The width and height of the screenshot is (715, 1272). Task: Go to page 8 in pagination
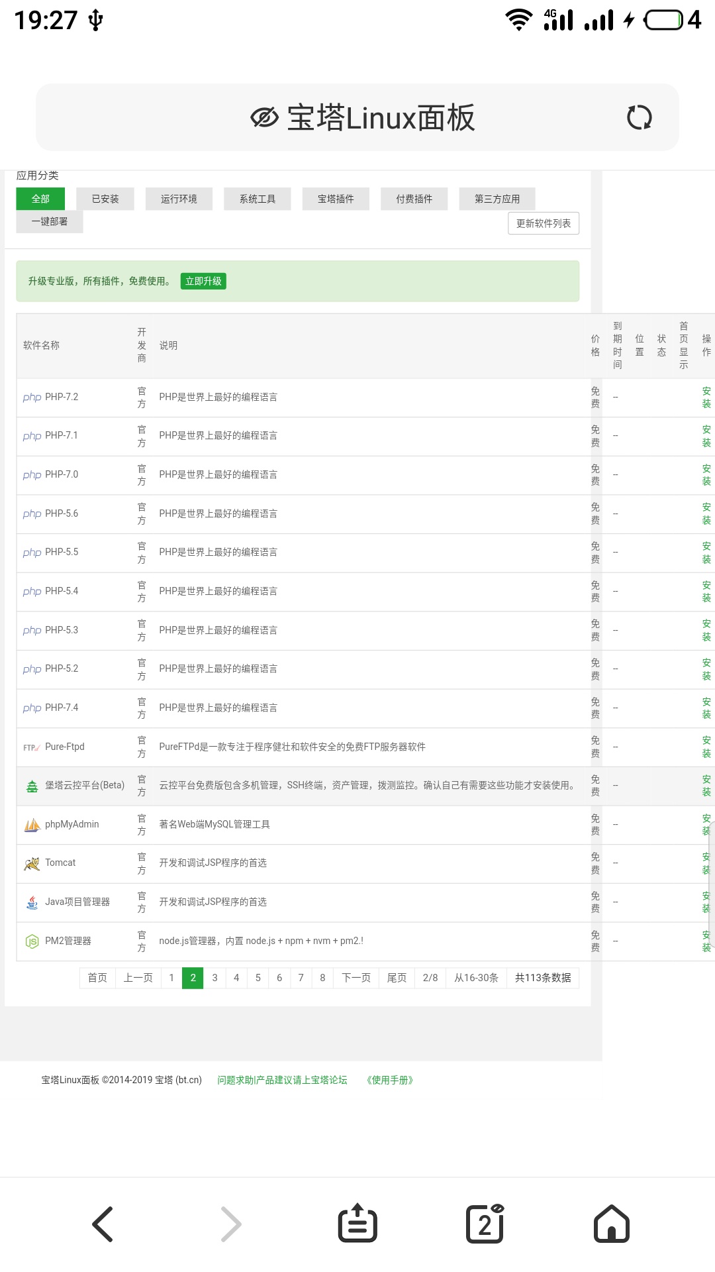pos(322,978)
